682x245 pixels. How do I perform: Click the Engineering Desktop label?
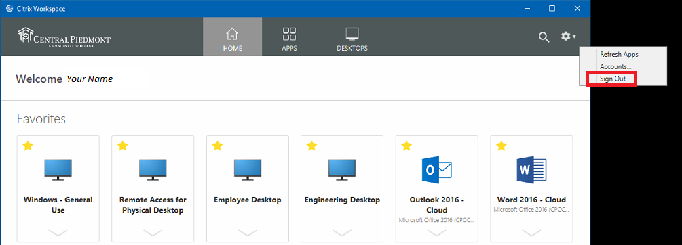point(342,200)
